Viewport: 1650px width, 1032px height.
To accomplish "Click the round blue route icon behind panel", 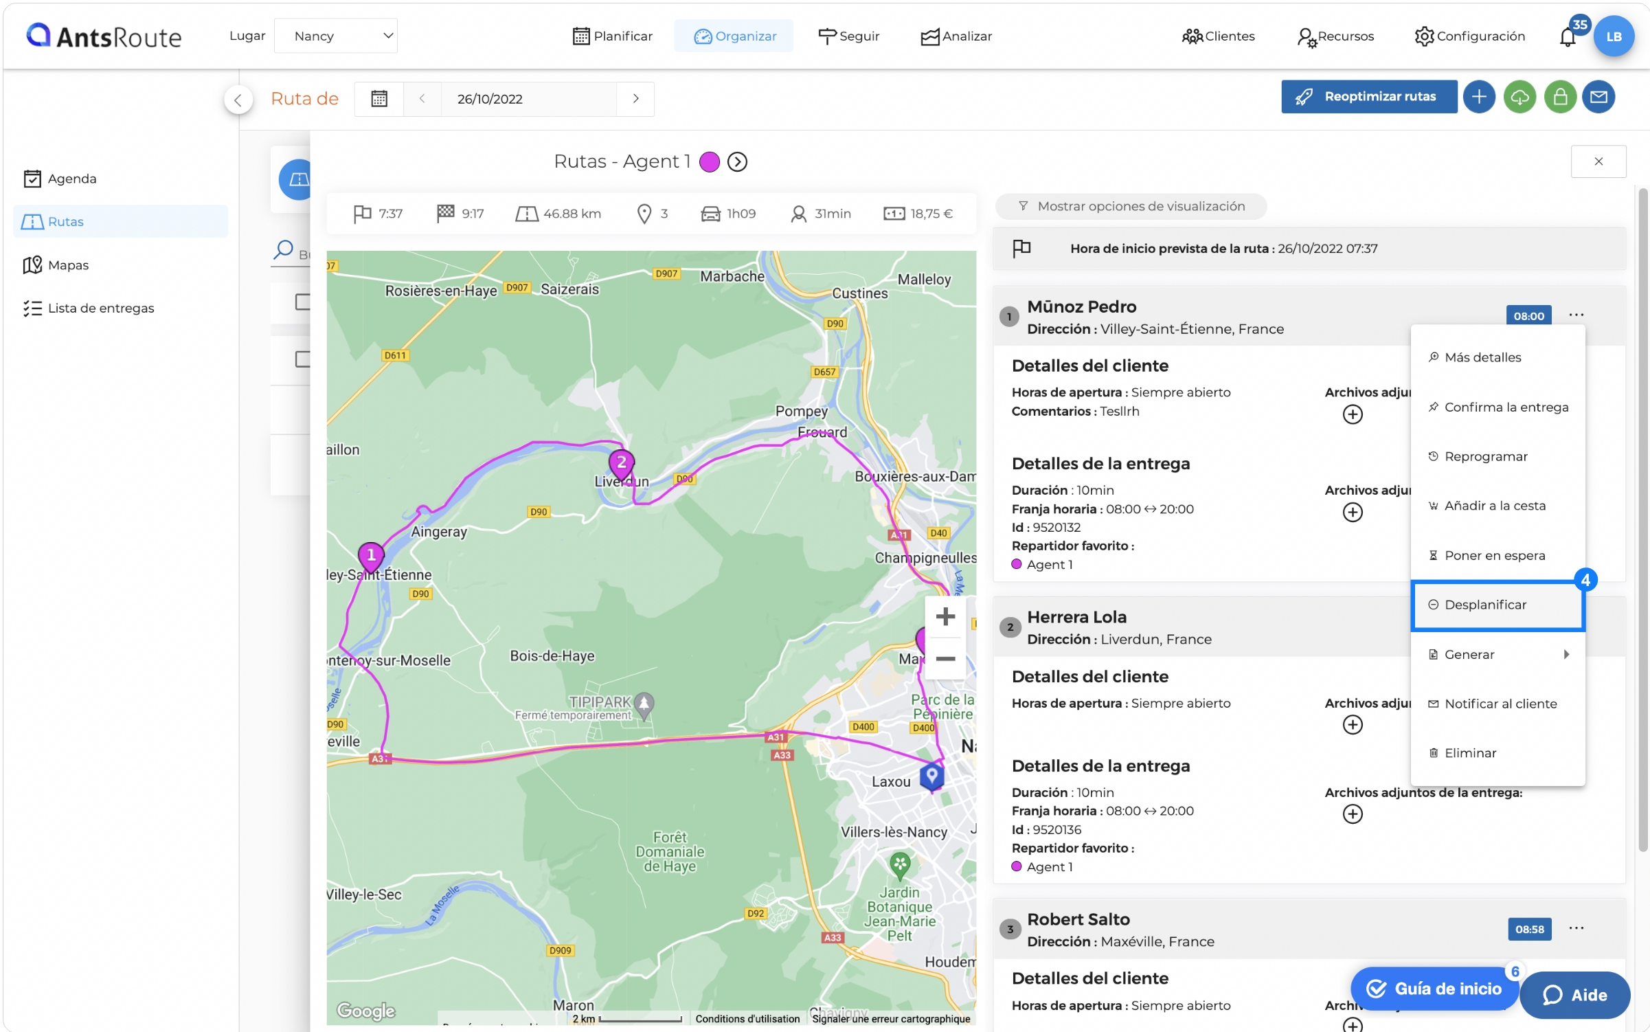I will click(x=295, y=180).
